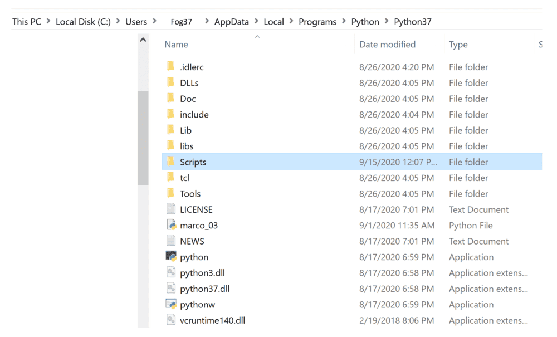This screenshot has width=557, height=337.
Task: Click the Type column header
Action: tap(458, 45)
